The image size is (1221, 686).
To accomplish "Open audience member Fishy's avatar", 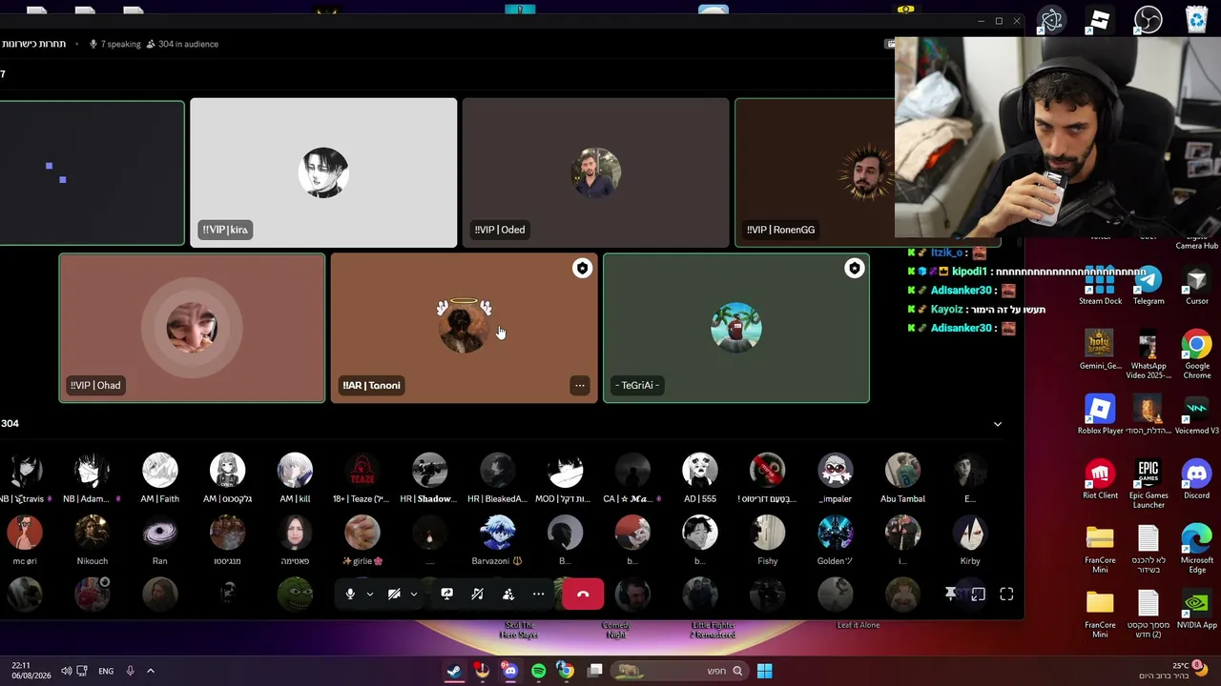I will (768, 533).
